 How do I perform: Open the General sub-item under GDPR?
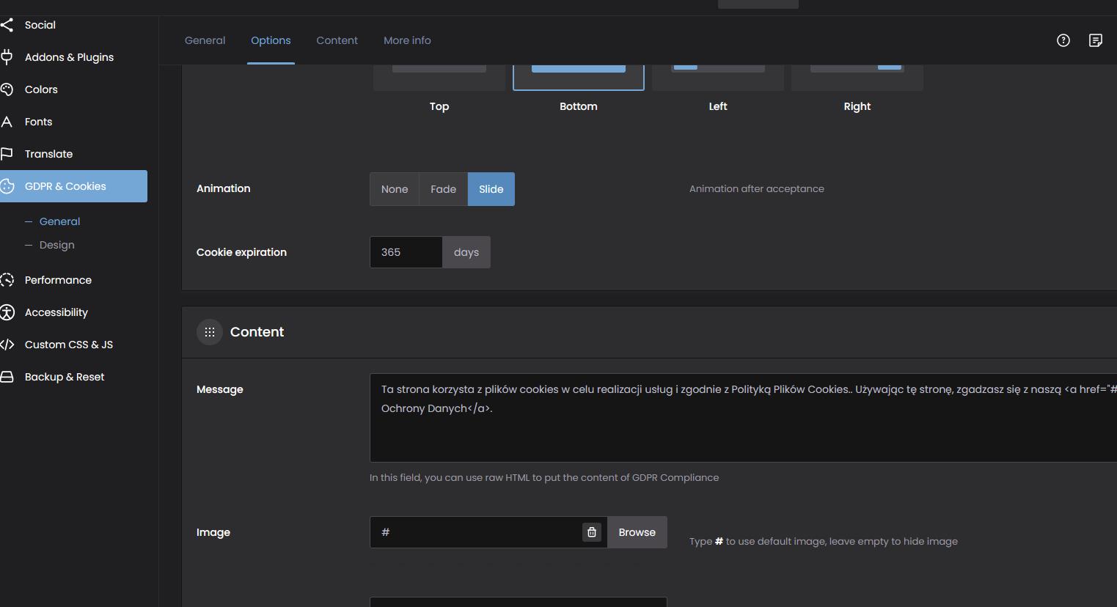[59, 221]
